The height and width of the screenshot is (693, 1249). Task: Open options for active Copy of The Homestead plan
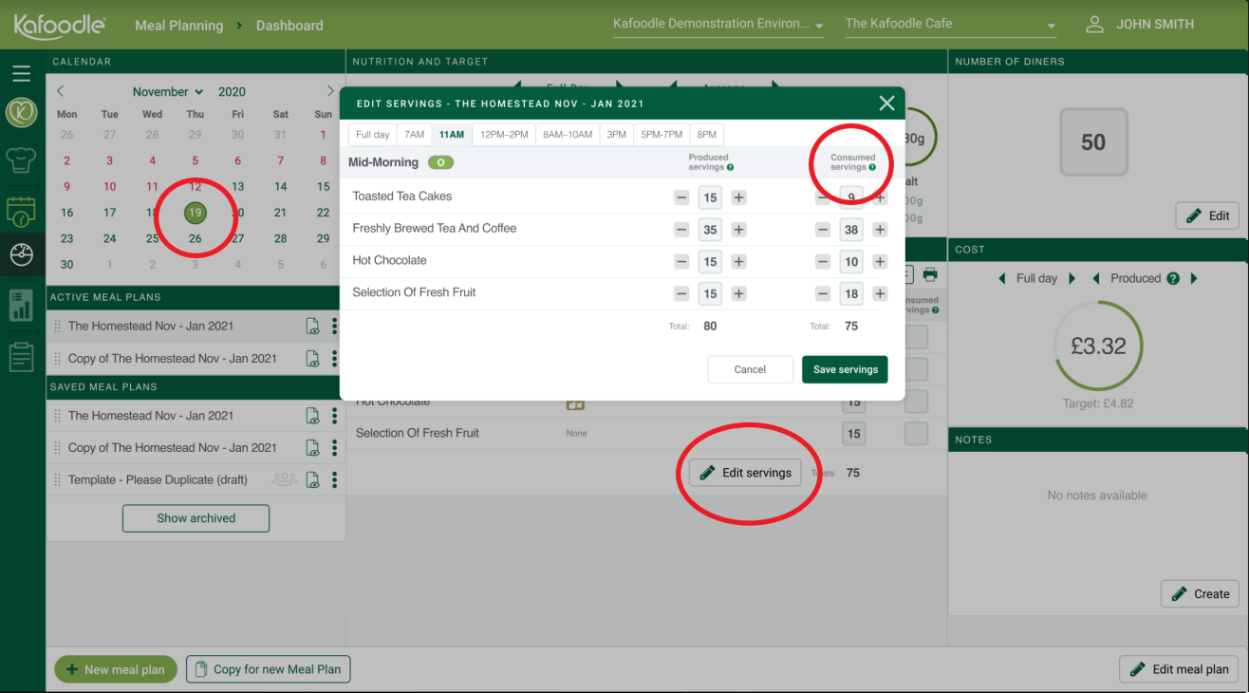pyautogui.click(x=334, y=359)
